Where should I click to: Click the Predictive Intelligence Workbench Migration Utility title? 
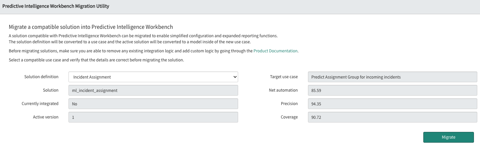pyautogui.click(x=56, y=6)
